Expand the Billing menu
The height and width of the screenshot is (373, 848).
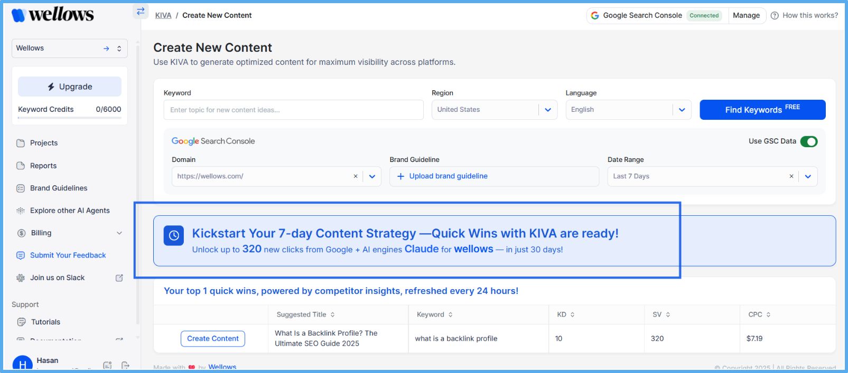(119, 233)
